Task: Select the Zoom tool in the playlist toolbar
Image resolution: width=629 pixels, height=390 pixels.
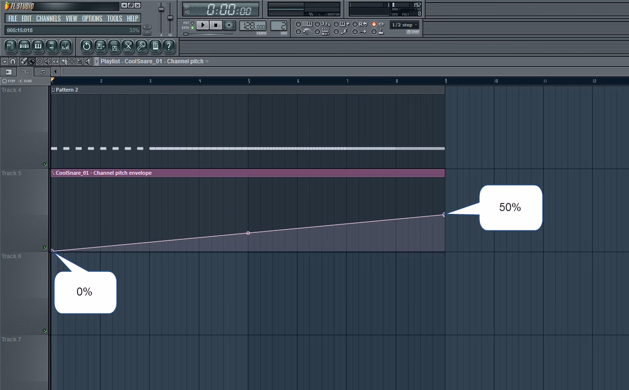Action: pos(79,61)
